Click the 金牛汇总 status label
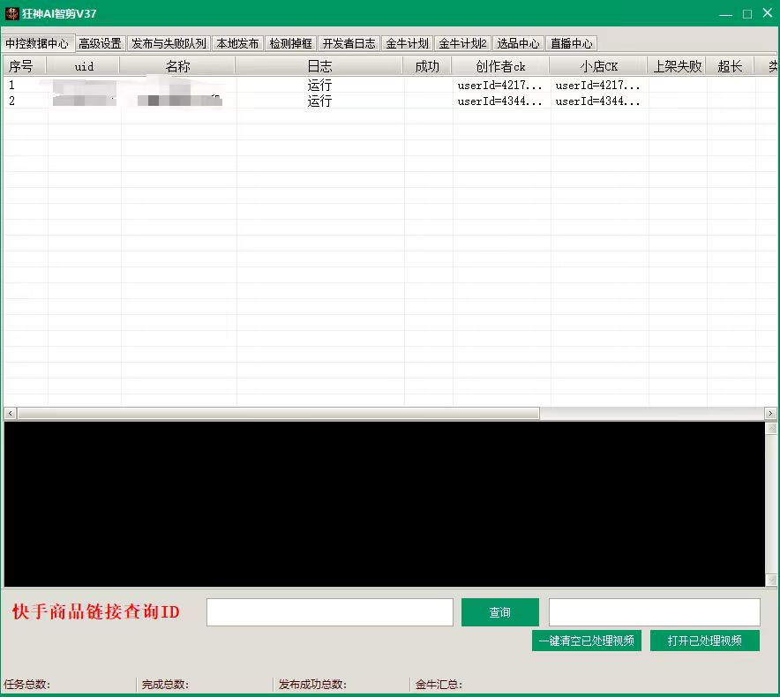Screen dimensions: 780x697 [439, 685]
